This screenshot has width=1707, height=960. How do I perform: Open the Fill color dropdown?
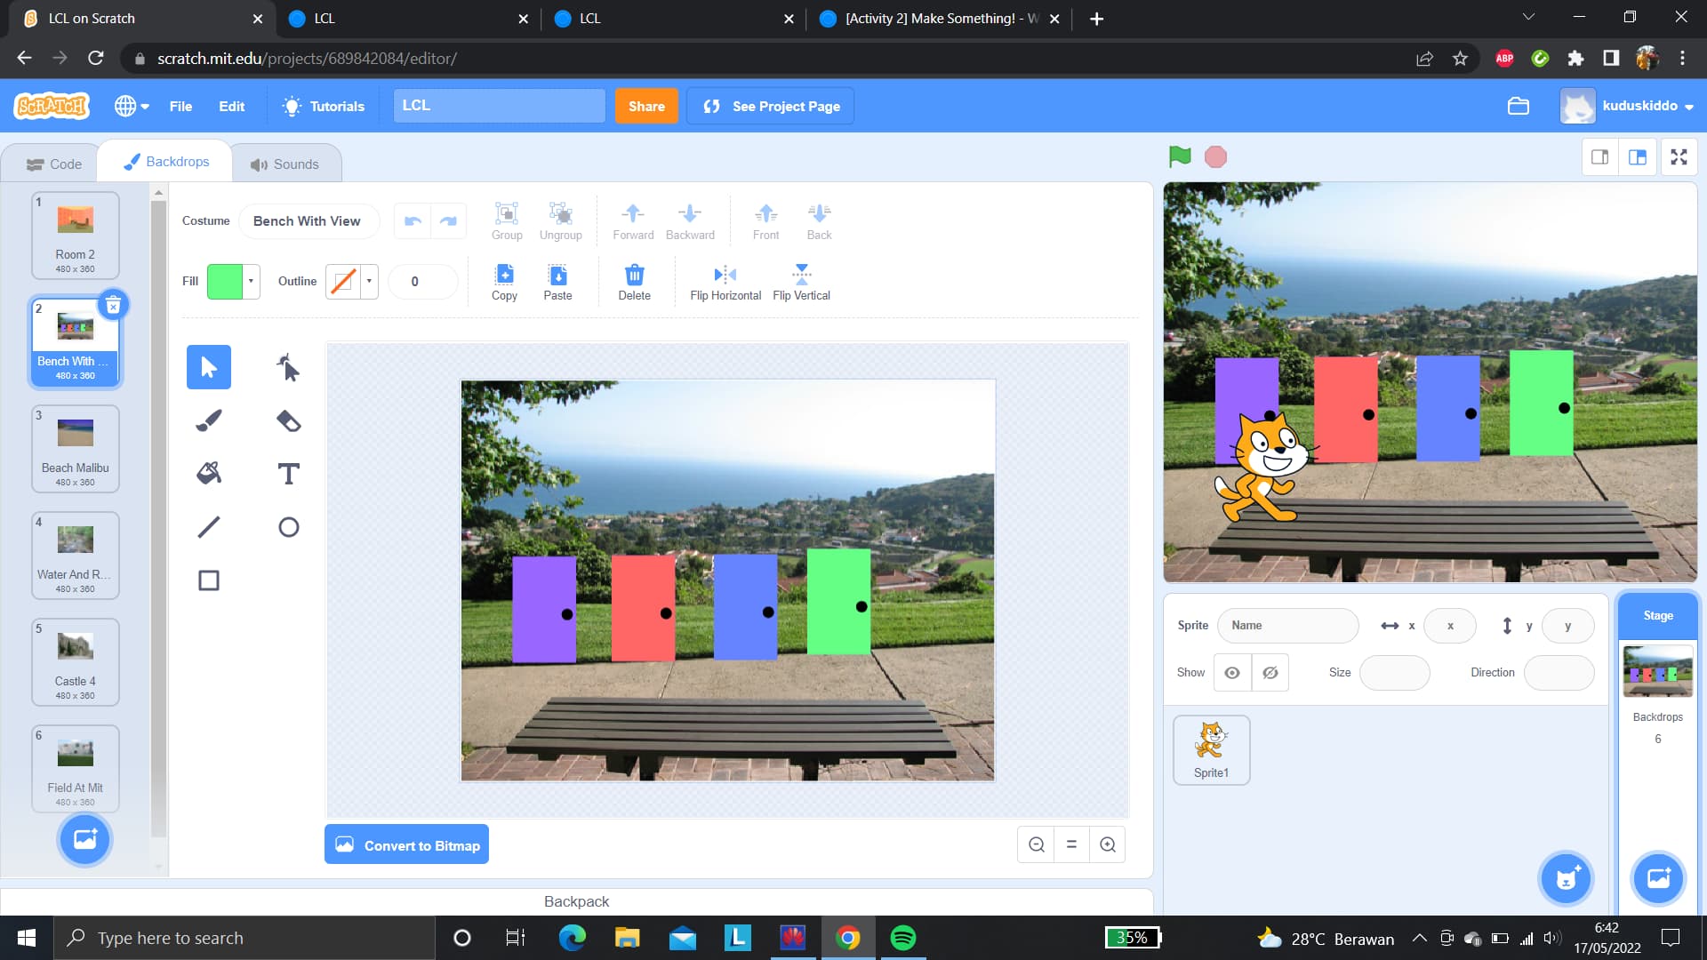click(x=251, y=282)
